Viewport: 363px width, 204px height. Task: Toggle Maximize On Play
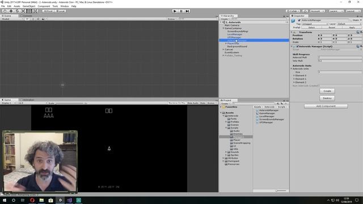tap(177, 103)
